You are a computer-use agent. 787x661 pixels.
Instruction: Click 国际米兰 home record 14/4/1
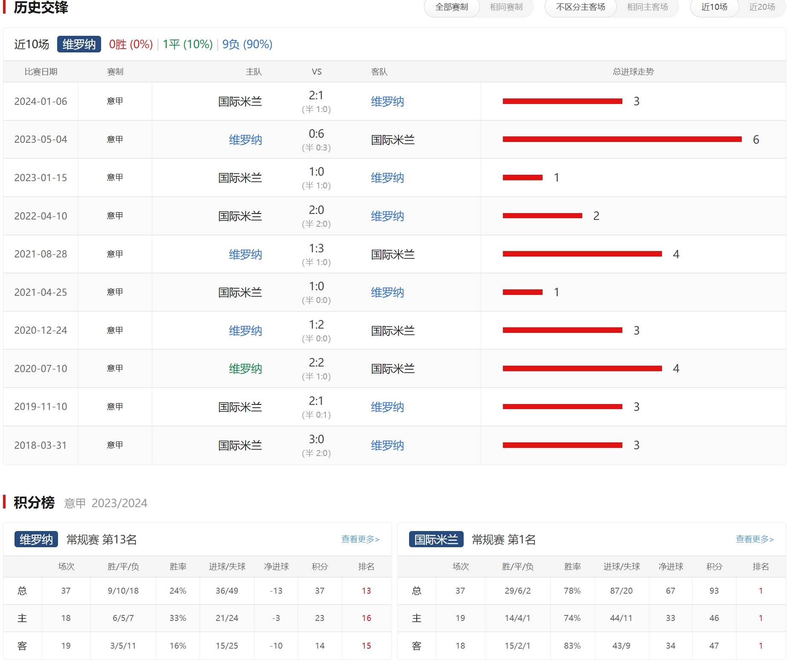pos(517,618)
